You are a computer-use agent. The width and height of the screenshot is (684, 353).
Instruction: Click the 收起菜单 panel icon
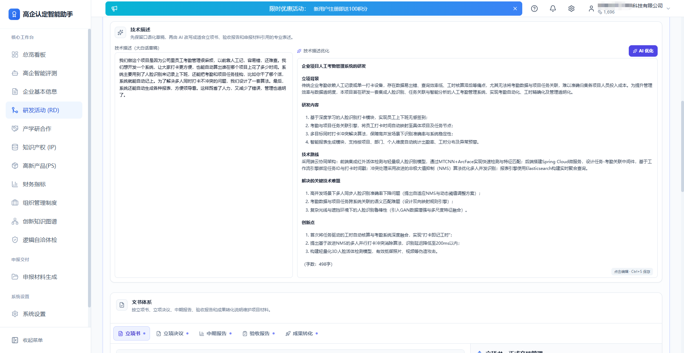pyautogui.click(x=15, y=340)
